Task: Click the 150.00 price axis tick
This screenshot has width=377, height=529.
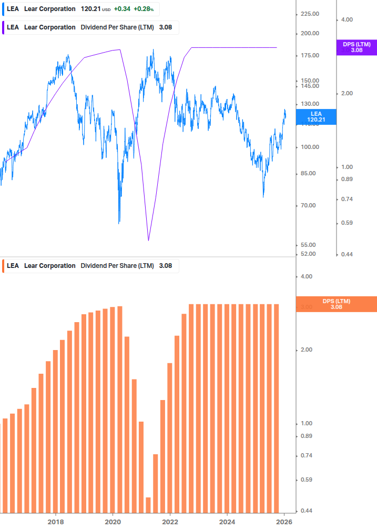Action: pos(310,81)
